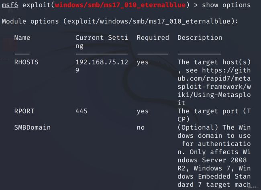Click the 'show options' command text

[226, 5]
